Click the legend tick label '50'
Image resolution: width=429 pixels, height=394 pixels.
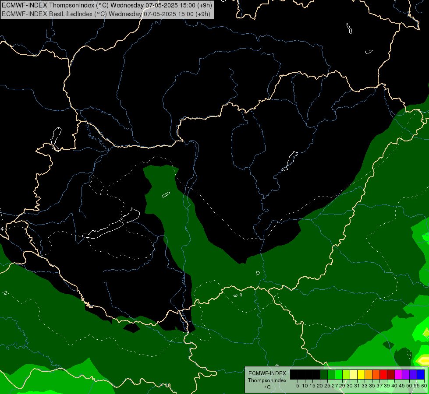409,386
